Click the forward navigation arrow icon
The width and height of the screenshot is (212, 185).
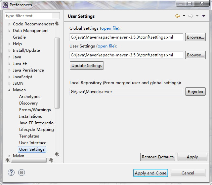point(191,16)
